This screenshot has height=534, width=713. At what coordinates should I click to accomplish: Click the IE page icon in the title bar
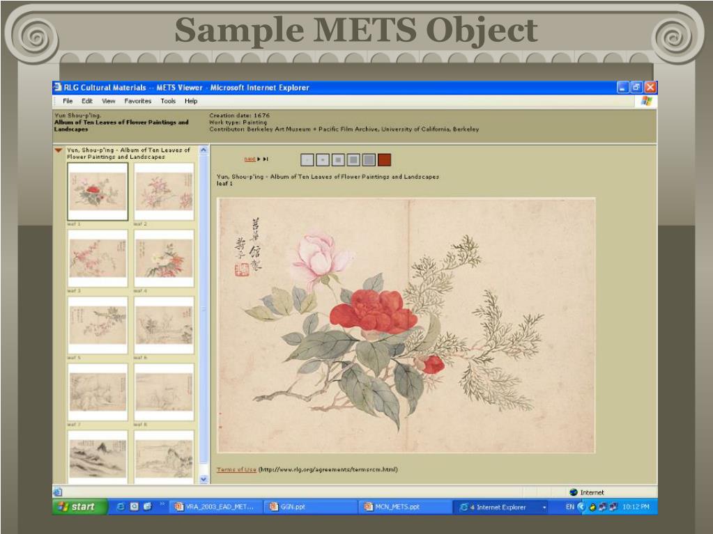pyautogui.click(x=58, y=87)
